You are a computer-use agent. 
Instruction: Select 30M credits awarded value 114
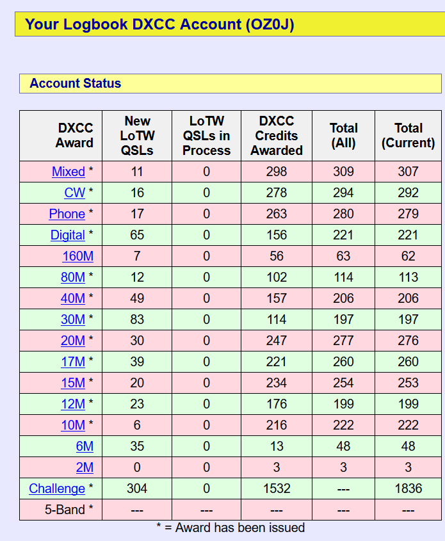[x=277, y=319]
